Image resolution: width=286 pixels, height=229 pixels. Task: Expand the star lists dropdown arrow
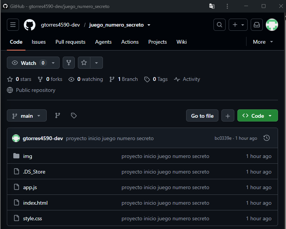point(96,63)
